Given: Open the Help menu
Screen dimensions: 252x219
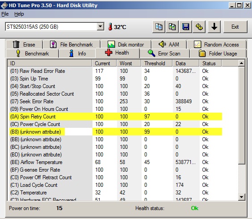Looking at the screenshot, I should 19,14.
